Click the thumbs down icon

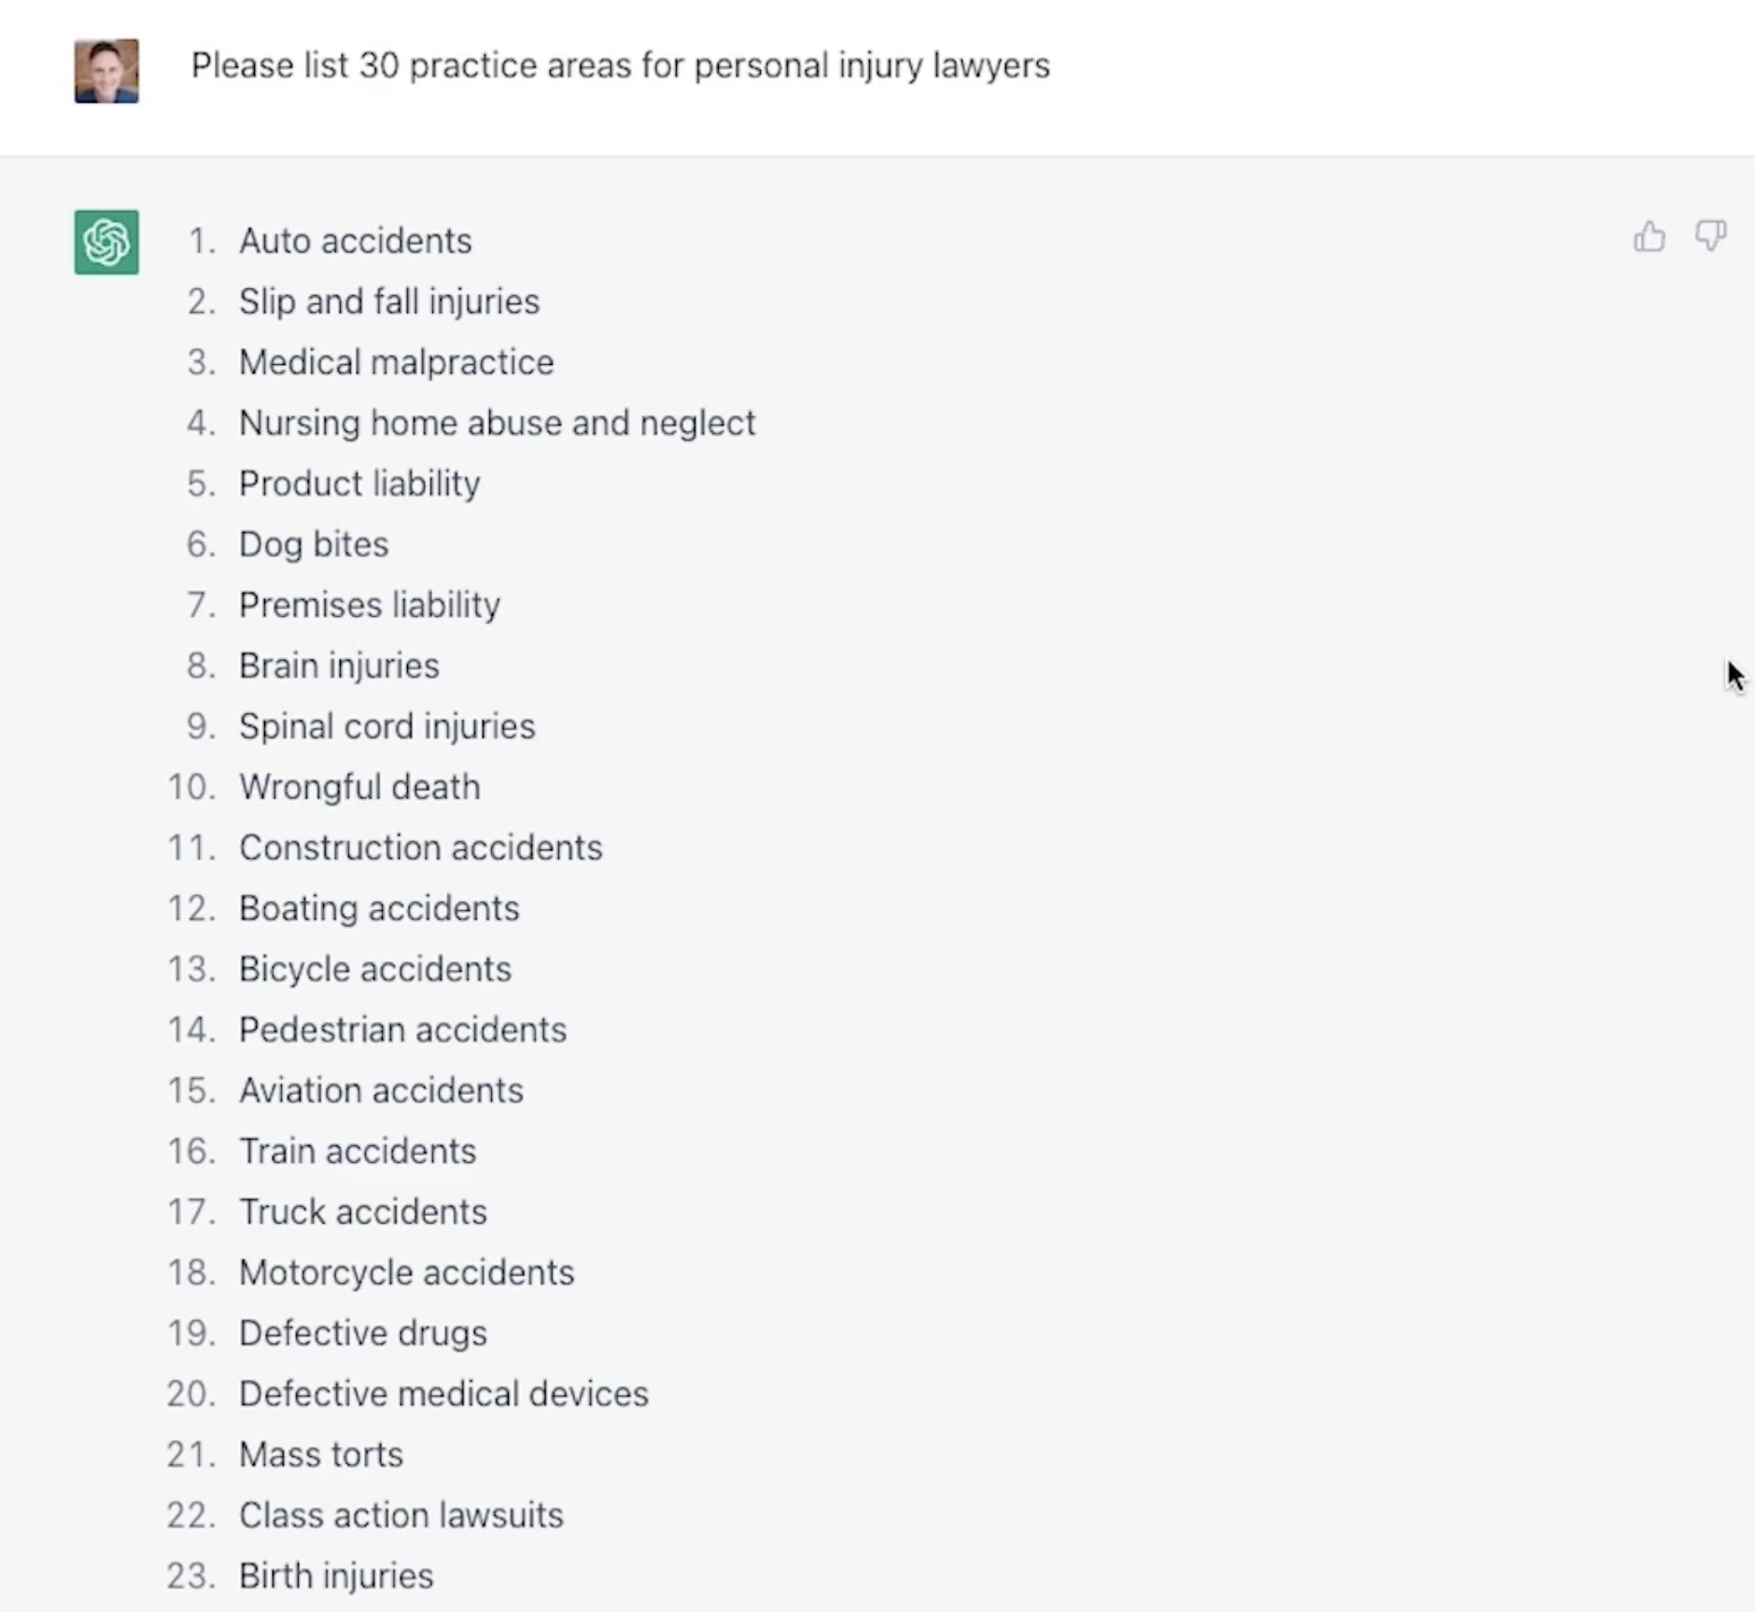pos(1710,237)
